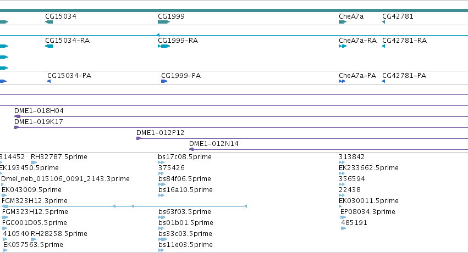Screen dimensions: 468x253
Task: Click EST bs33c03.5prime
Action: tap(185, 234)
